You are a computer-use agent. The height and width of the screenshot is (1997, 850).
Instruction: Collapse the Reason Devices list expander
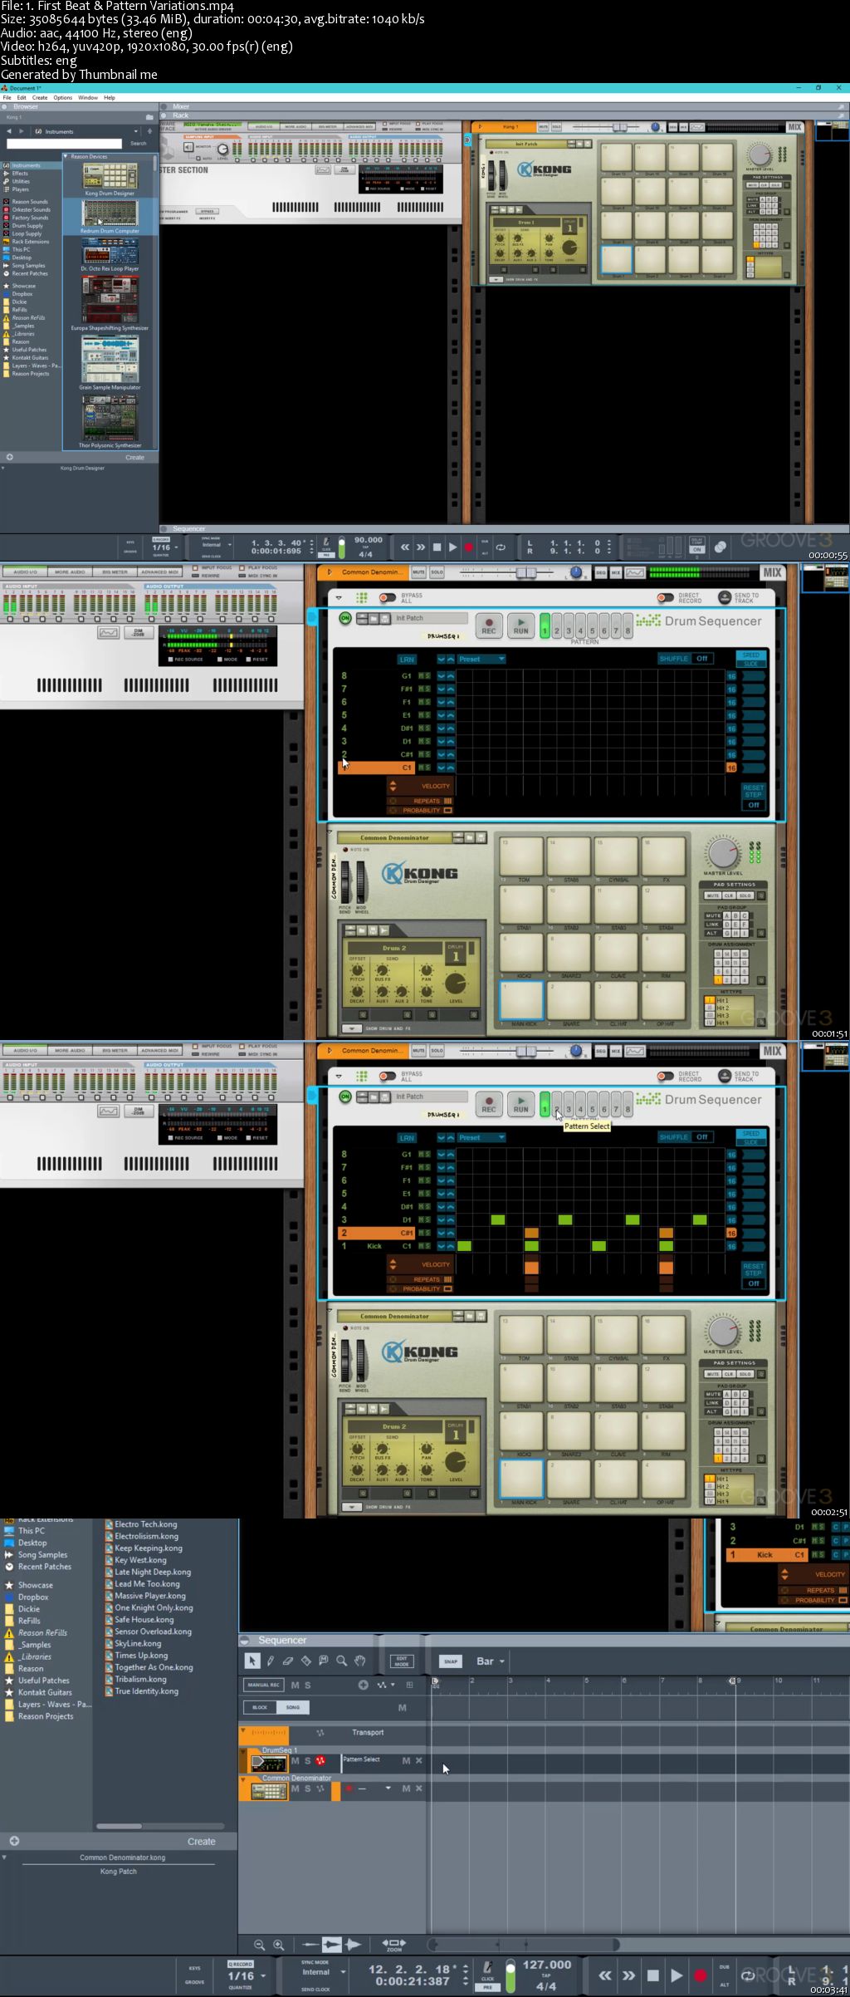point(66,156)
